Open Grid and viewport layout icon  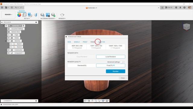[107, 101]
